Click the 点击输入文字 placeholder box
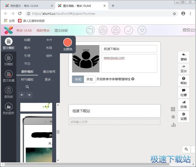Image resolution: width=196 pixels, height=167 pixels. click(114, 122)
